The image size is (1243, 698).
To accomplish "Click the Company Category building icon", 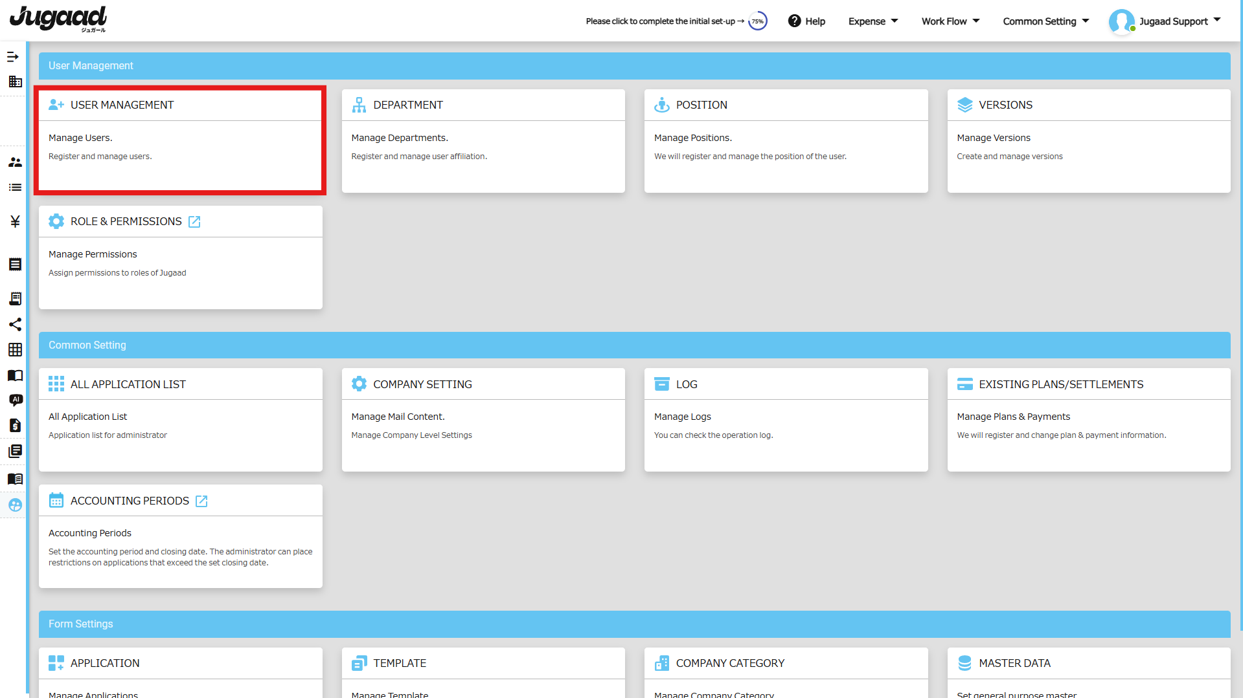I will [x=661, y=663].
